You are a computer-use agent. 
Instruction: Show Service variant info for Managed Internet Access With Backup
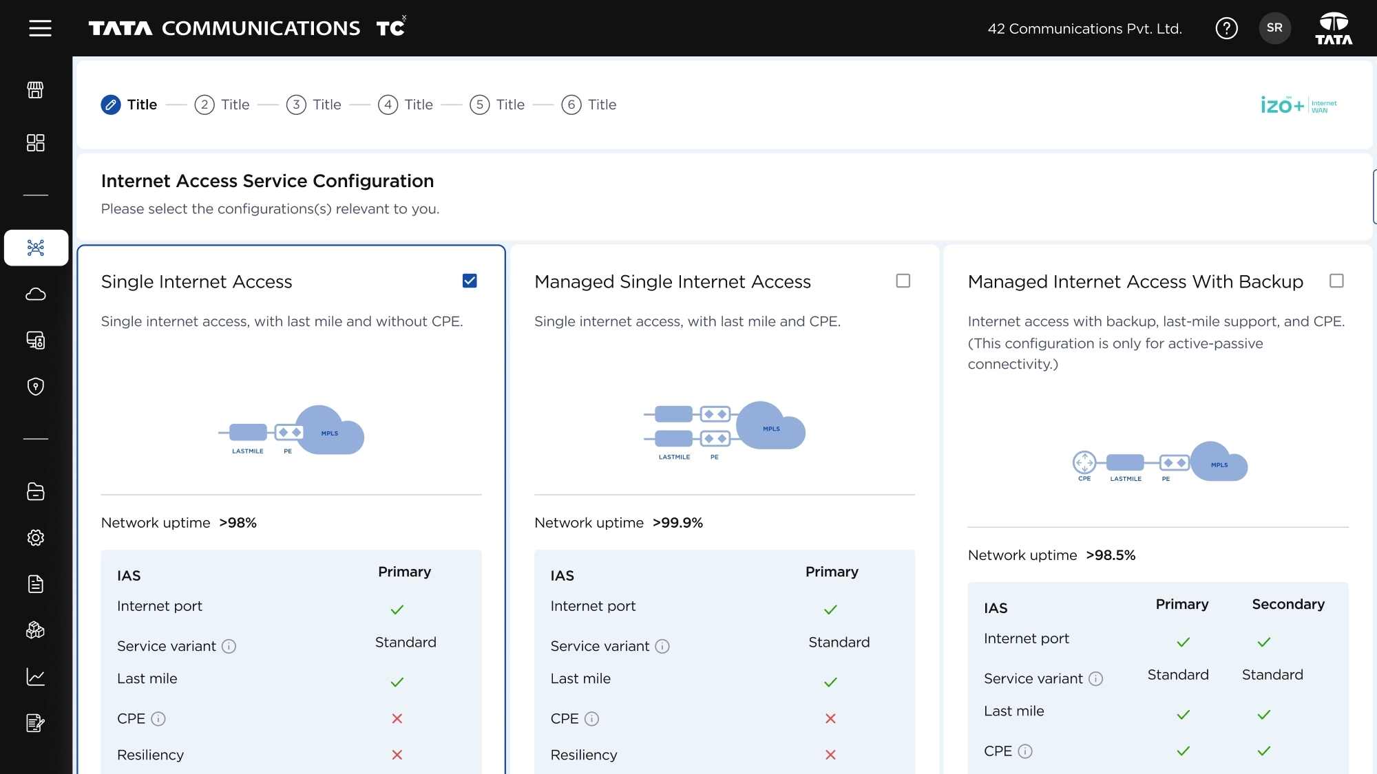click(1096, 679)
